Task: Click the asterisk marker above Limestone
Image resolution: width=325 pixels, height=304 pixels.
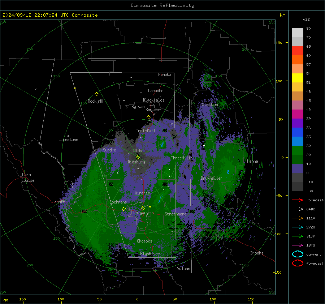Action: coord(68,136)
